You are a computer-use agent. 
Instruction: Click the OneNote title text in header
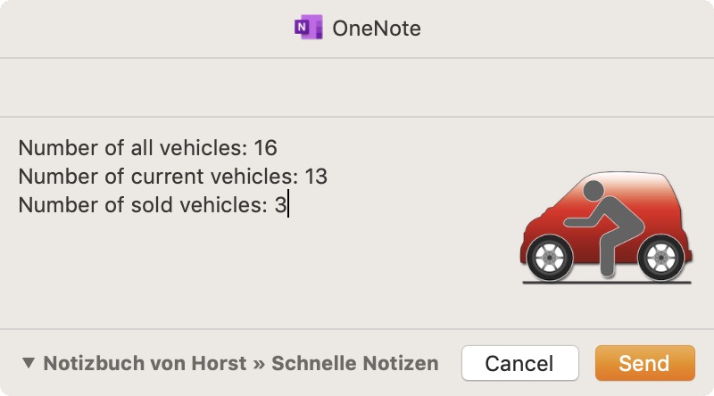click(x=377, y=29)
